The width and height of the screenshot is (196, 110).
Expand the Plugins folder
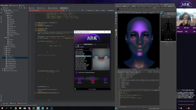tap(5, 50)
